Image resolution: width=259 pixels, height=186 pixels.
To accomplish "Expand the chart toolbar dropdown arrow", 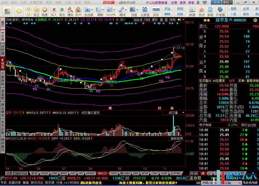I will pyautogui.click(x=183, y=20).
